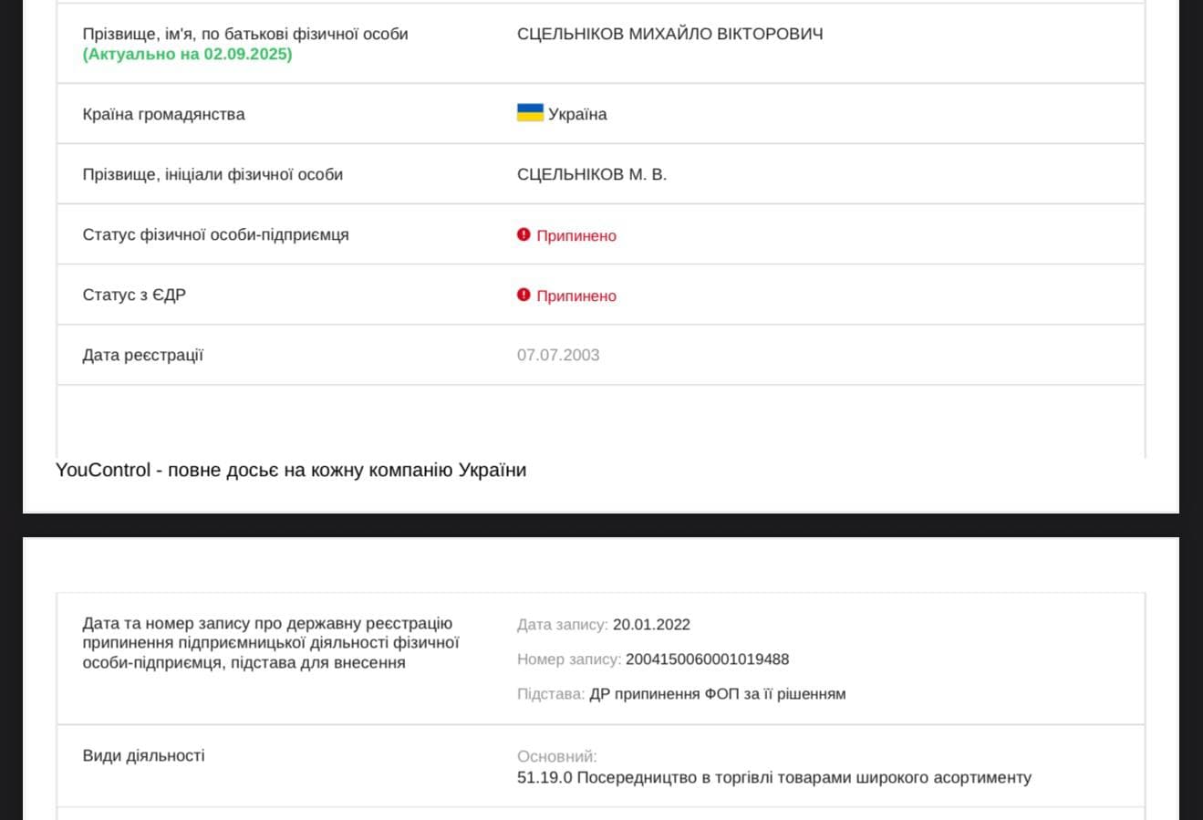1203x820 pixels.
Task: Click the Види діяльності row label
Action: pos(143,755)
